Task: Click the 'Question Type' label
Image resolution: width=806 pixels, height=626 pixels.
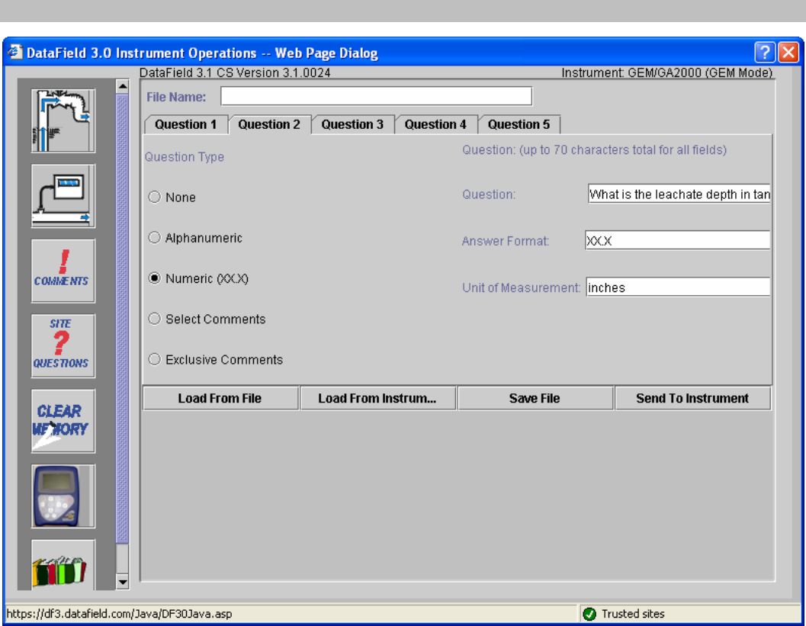Action: point(184,157)
